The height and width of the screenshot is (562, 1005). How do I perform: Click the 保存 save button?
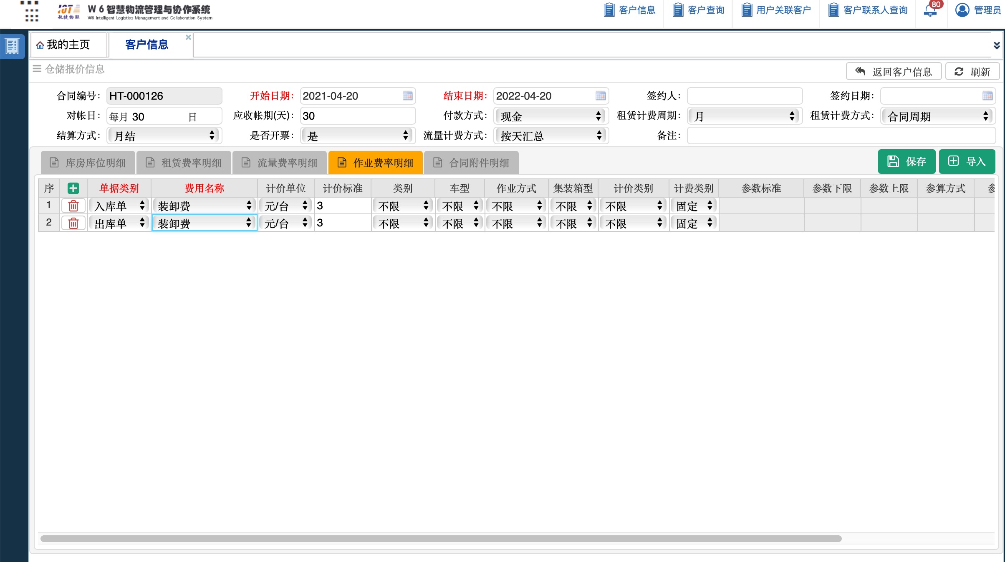(x=907, y=162)
